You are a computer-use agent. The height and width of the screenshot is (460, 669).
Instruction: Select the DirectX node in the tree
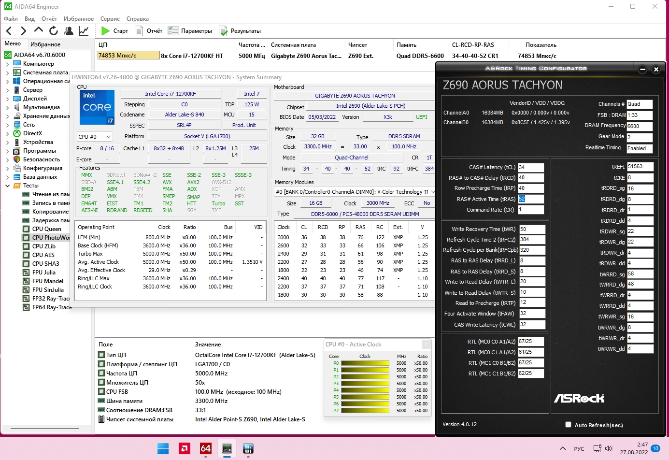(32, 133)
